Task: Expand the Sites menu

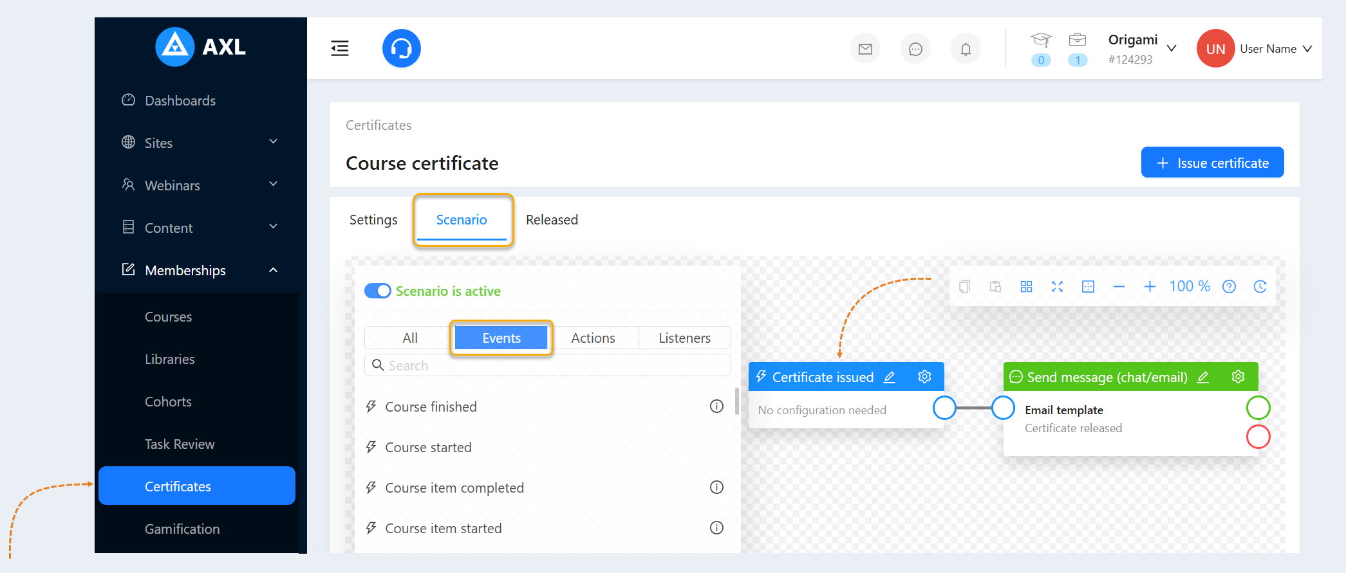Action: tap(274, 142)
